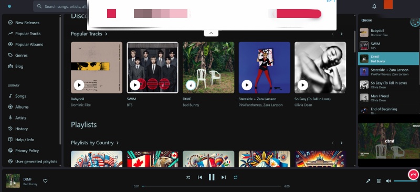Click the round film-reel icon beside Queue
This screenshot has width=420, height=192.
click(415, 22)
